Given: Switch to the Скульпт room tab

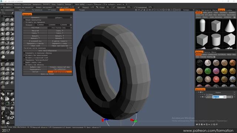Looking at the screenshot, I should tap(22, 10).
